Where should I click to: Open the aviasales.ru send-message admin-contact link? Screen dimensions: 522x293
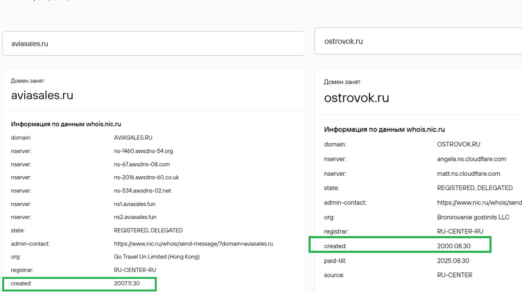[x=194, y=244]
